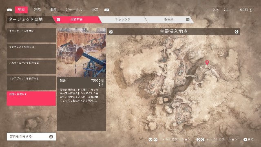
Task: Click the 6,053 currency balance
Action: point(244,10)
